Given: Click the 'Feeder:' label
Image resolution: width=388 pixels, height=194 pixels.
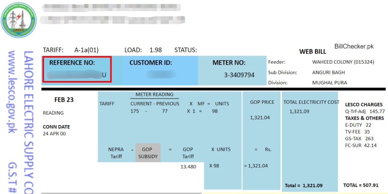Looking at the screenshot, I should pos(277,62).
